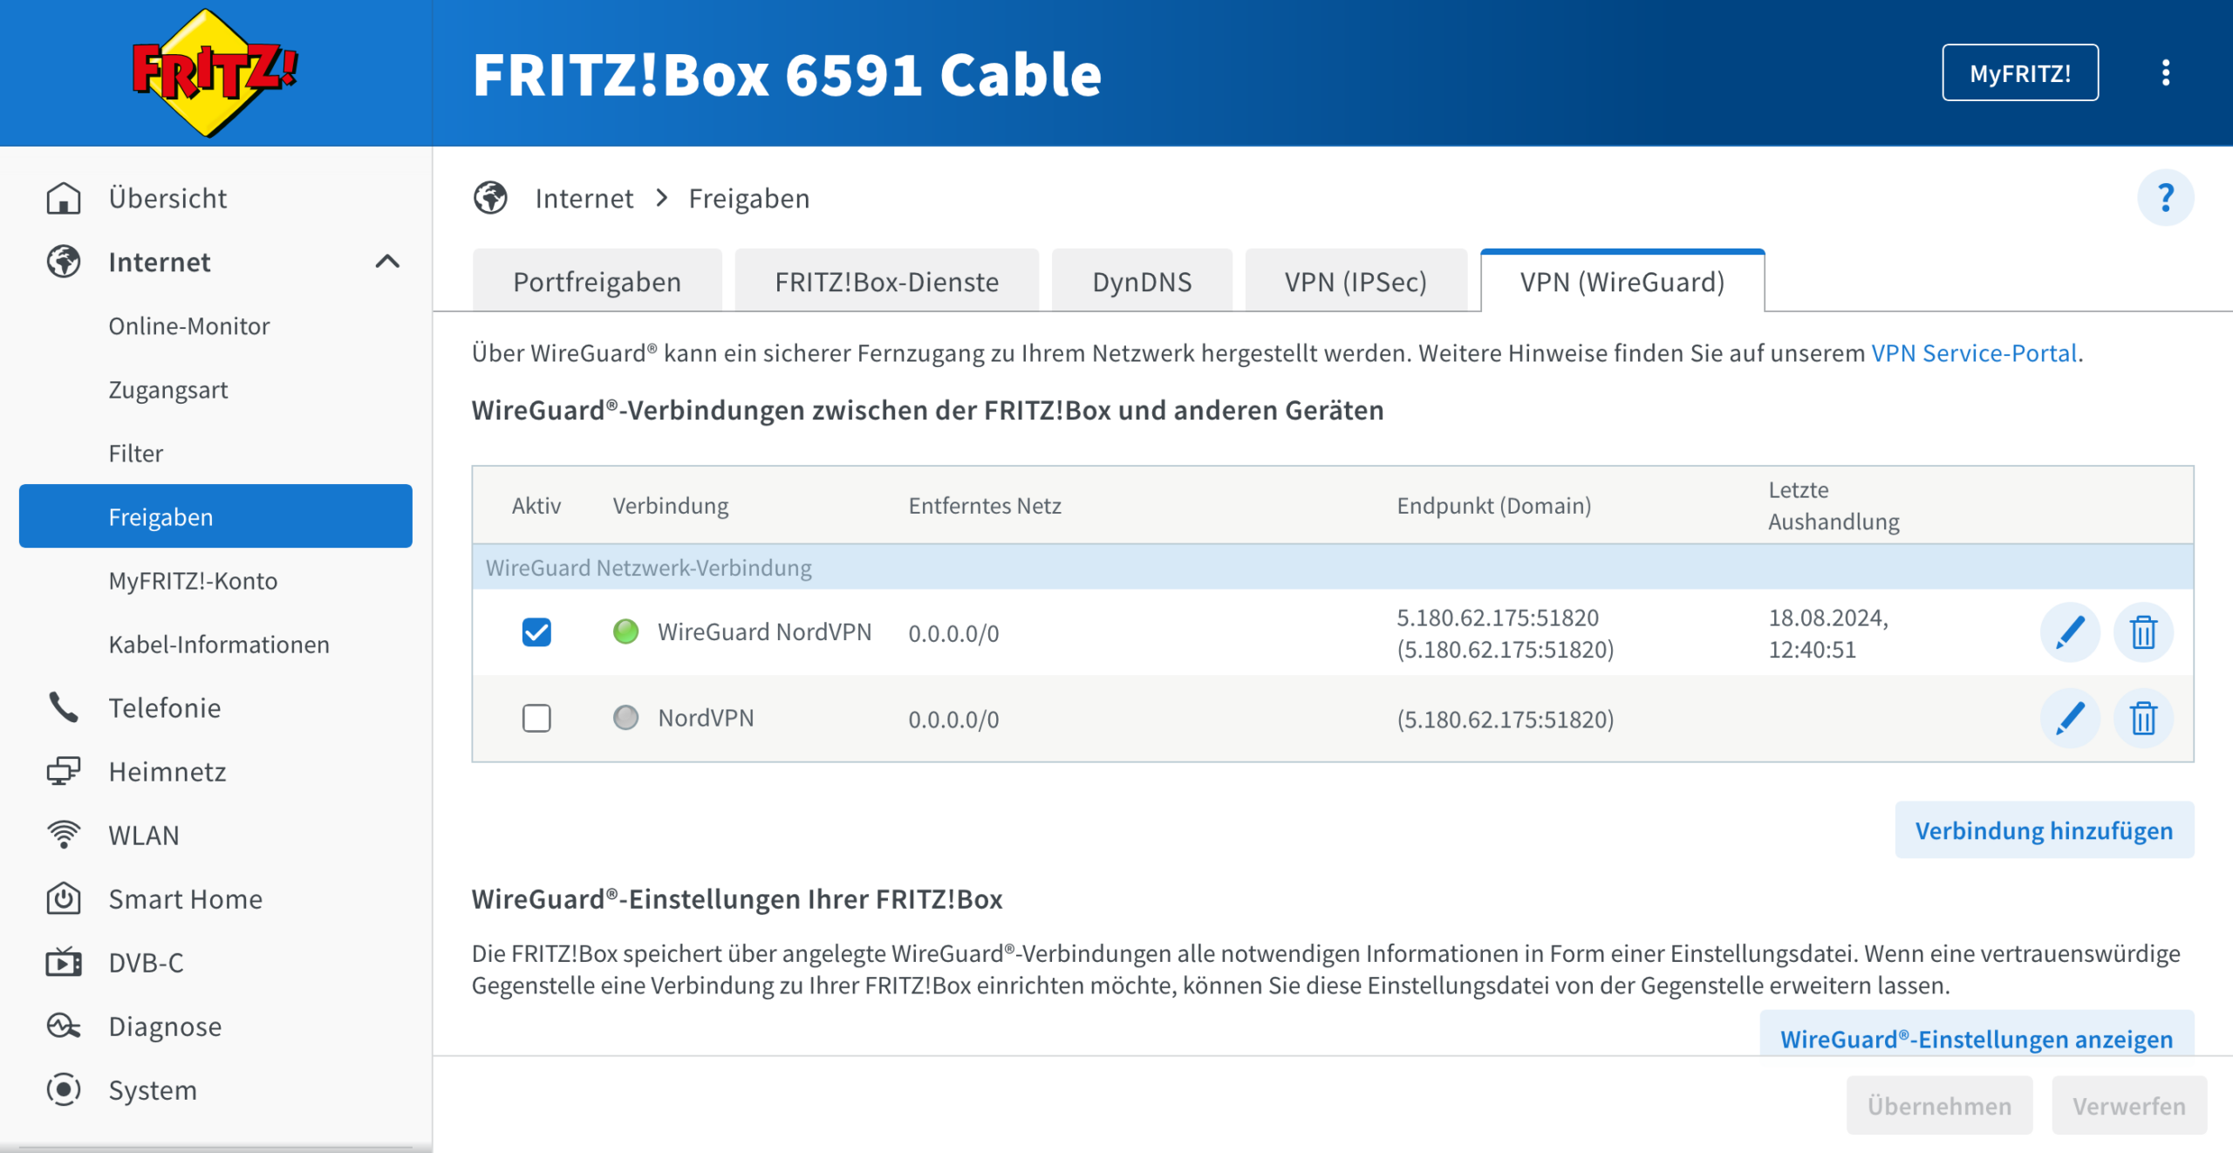This screenshot has height=1153, width=2233.
Task: Open the Heimnetz menu entry
Action: point(167,771)
